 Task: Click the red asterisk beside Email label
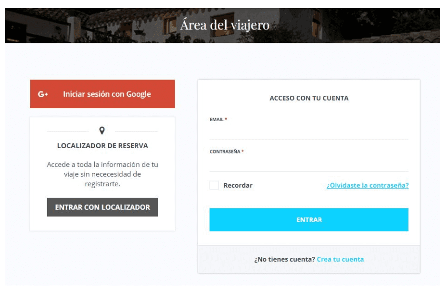point(226,119)
